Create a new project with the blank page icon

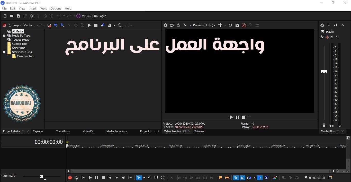(5, 16)
